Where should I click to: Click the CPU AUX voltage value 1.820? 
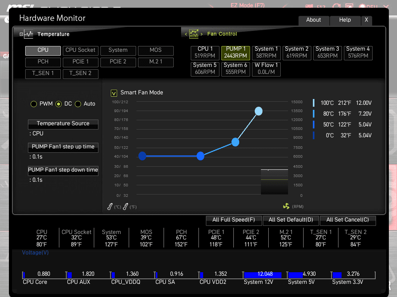tap(88, 274)
